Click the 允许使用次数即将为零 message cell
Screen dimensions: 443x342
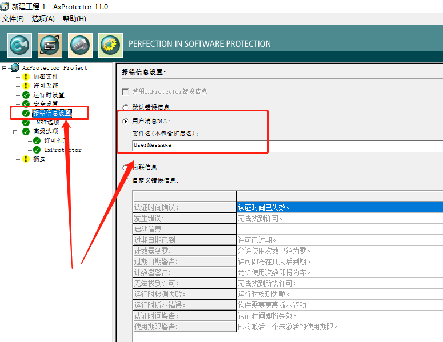pyautogui.click(x=340, y=272)
